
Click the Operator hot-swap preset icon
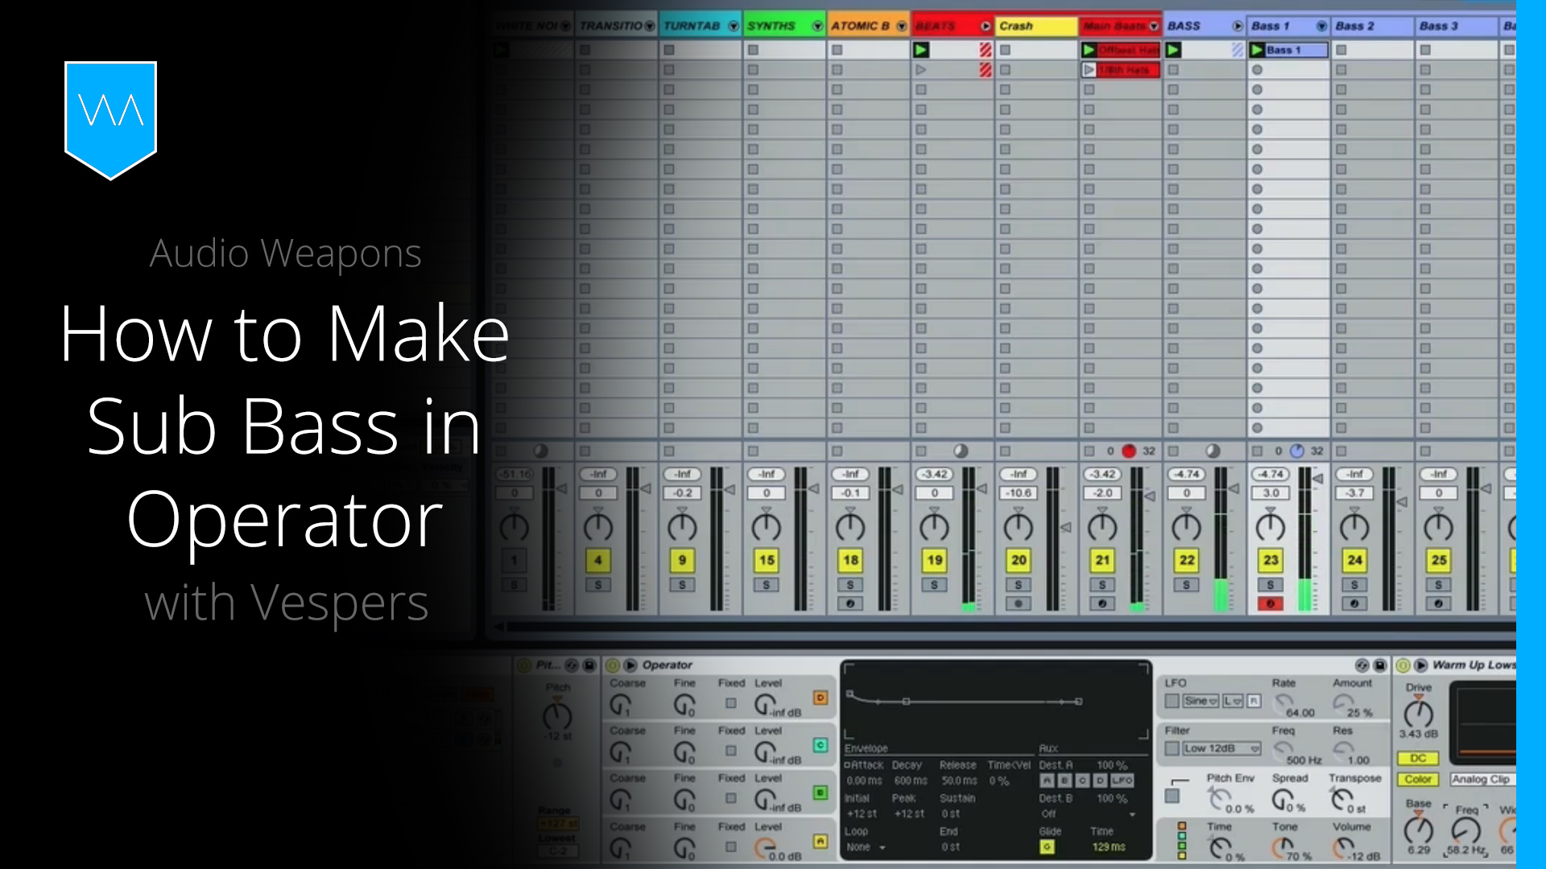tap(1362, 665)
